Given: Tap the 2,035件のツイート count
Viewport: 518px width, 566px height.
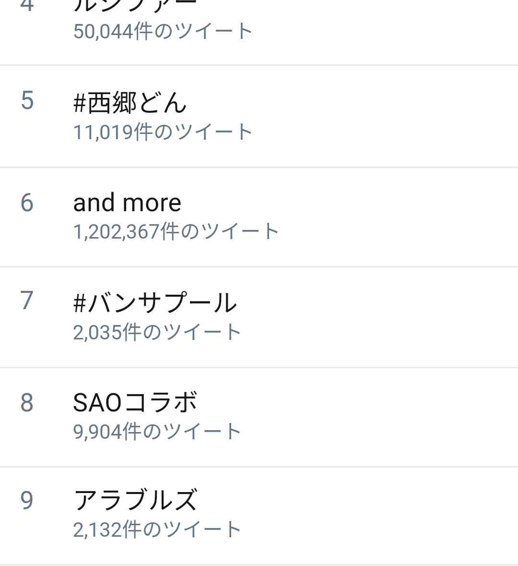Looking at the screenshot, I should [x=157, y=332].
